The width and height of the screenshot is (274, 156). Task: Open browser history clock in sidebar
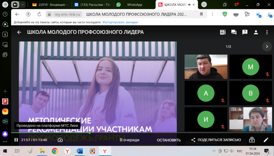(5, 14)
